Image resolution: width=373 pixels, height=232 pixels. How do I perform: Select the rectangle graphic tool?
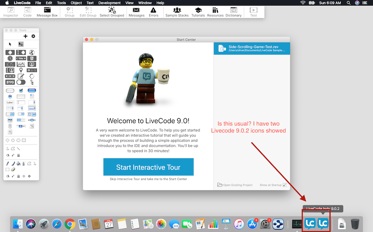24,140
